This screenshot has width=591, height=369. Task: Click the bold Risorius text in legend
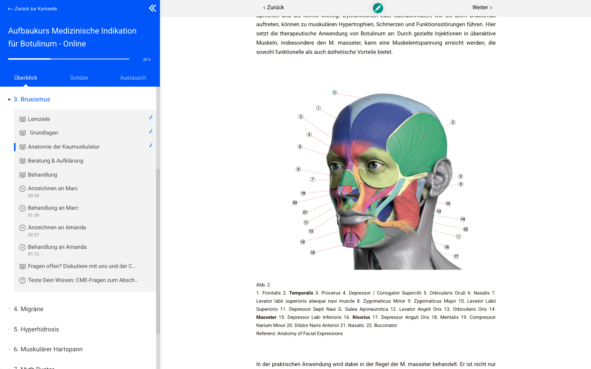coord(361,317)
